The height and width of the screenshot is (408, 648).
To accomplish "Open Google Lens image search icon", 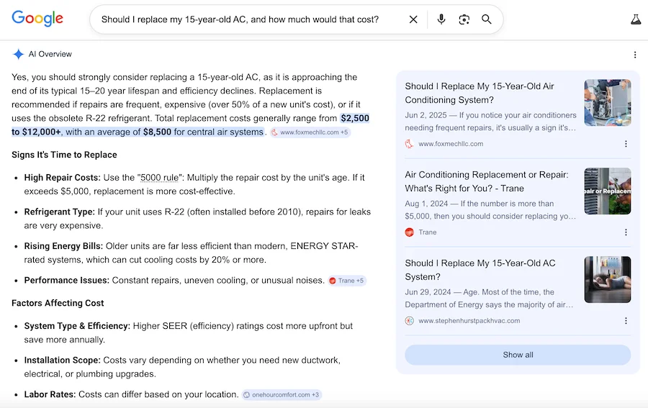I will 464,19.
